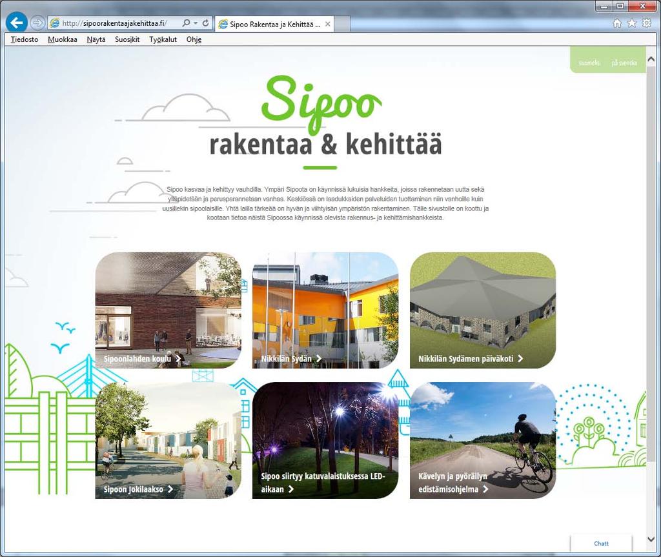Click the browser Forward arrow button
The width and height of the screenshot is (661, 557).
(37, 23)
